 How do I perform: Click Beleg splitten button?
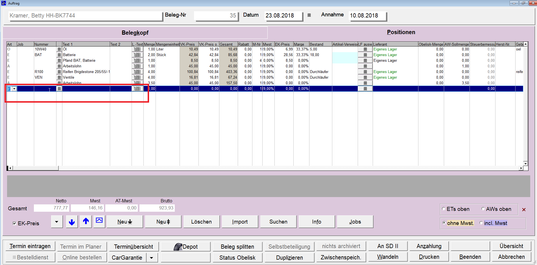[237, 247]
